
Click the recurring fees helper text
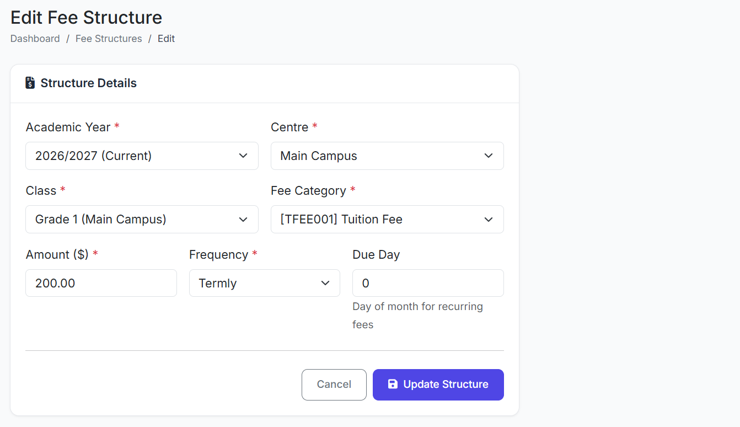tap(417, 315)
